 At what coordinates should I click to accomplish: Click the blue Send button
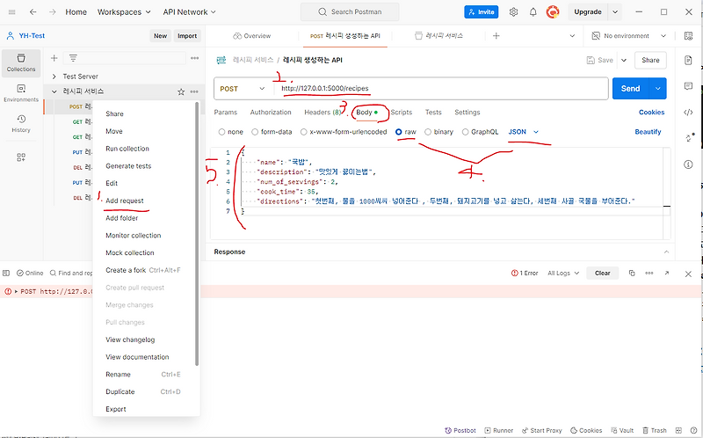(630, 89)
